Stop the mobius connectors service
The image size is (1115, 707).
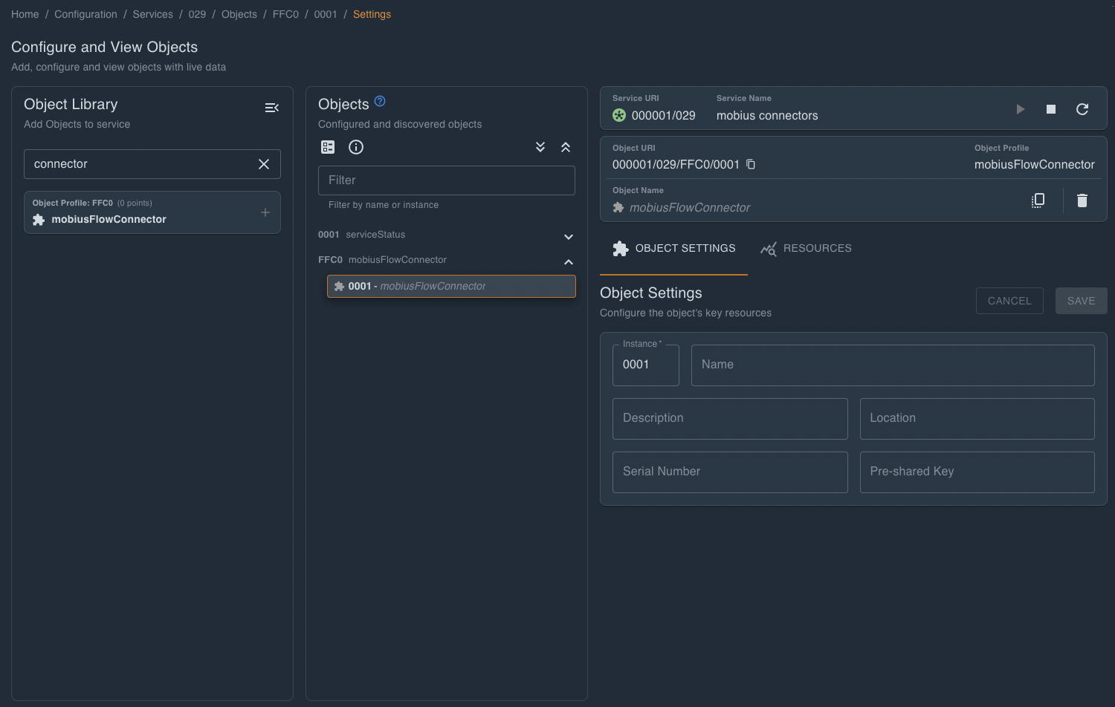pyautogui.click(x=1051, y=109)
